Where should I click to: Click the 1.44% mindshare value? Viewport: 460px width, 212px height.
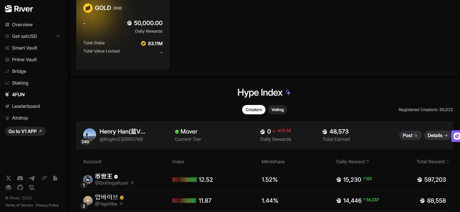[270, 201]
